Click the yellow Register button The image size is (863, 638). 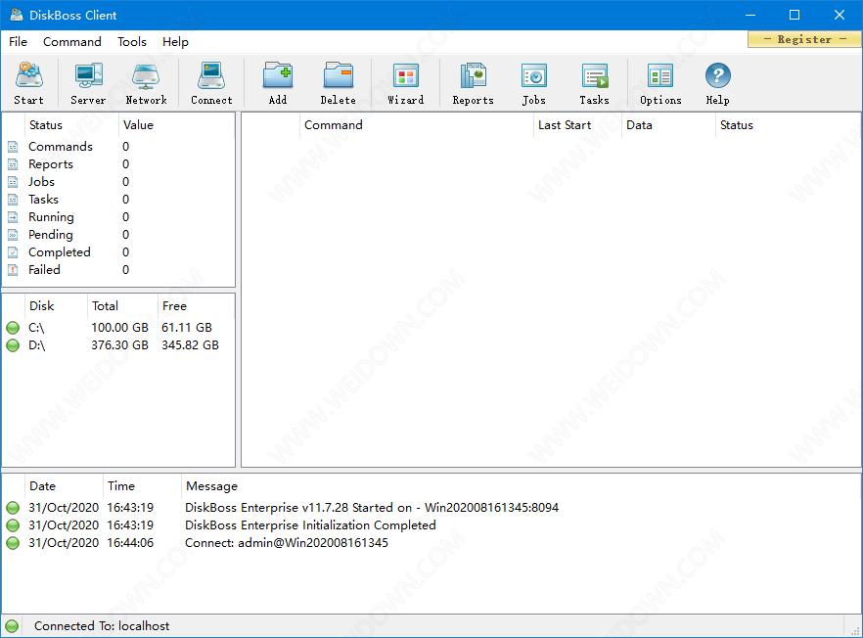coord(804,39)
